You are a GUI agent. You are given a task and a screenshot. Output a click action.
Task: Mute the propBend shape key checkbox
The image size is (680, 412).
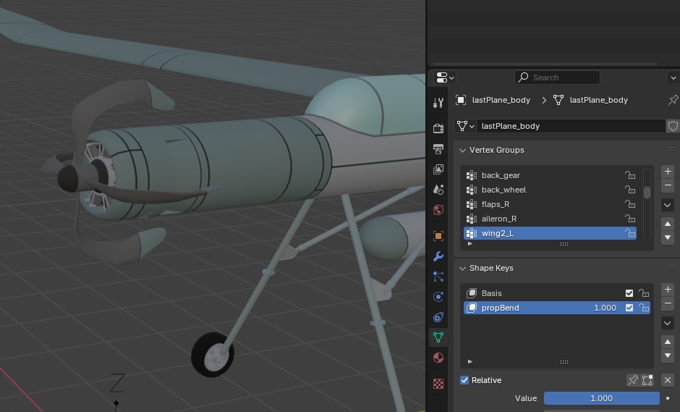tap(629, 308)
